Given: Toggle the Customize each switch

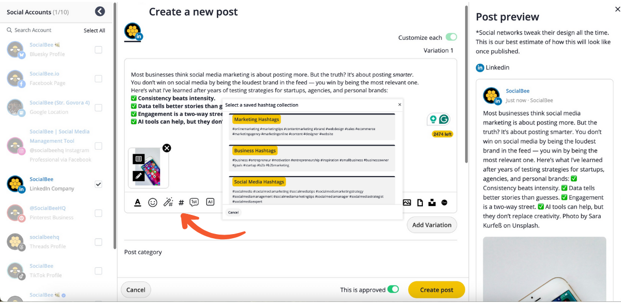Looking at the screenshot, I should click(x=451, y=37).
